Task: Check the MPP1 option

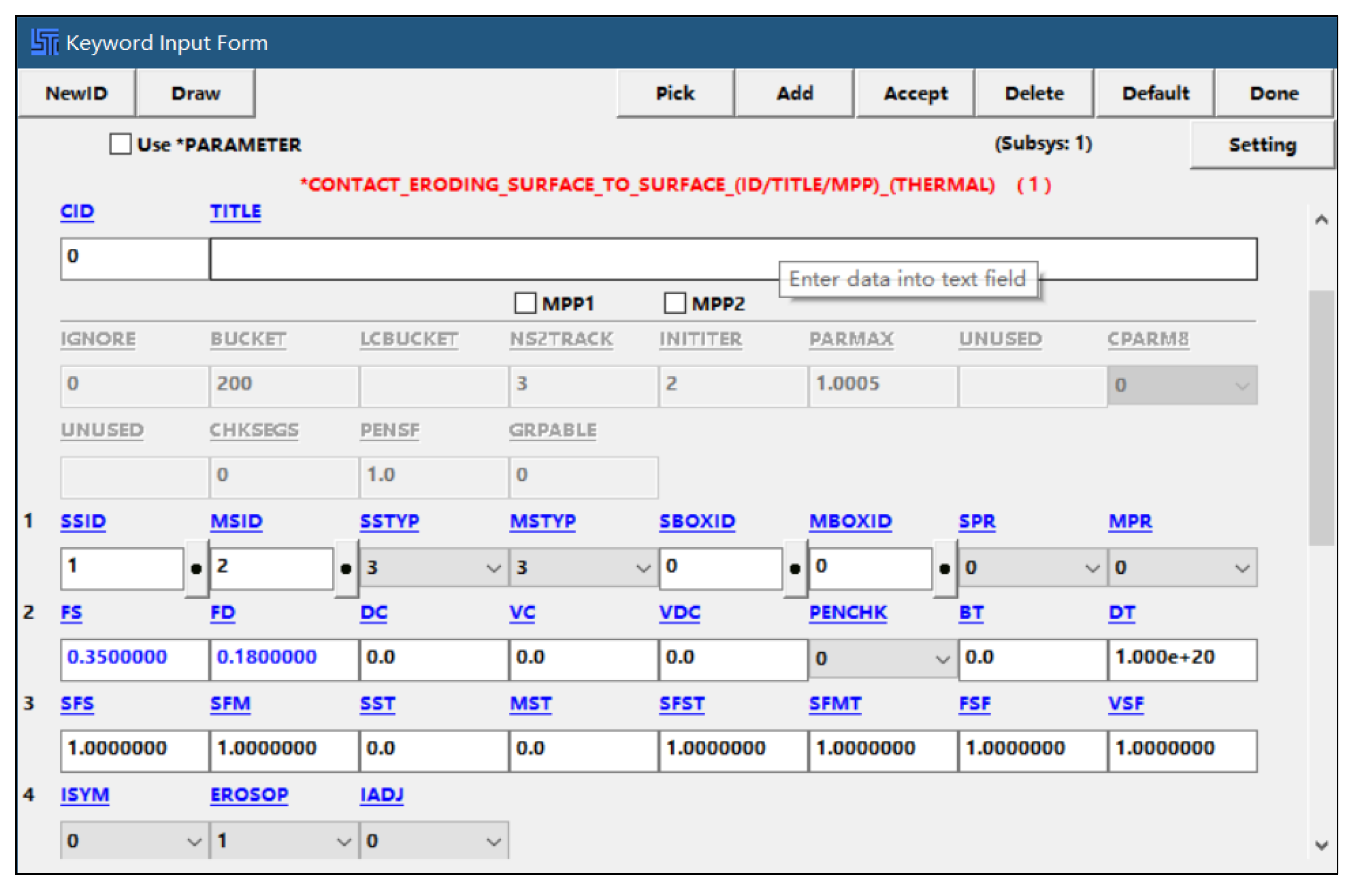Action: (525, 303)
